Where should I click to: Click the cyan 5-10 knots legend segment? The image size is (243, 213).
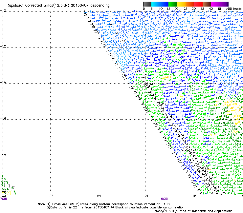[155, 4]
